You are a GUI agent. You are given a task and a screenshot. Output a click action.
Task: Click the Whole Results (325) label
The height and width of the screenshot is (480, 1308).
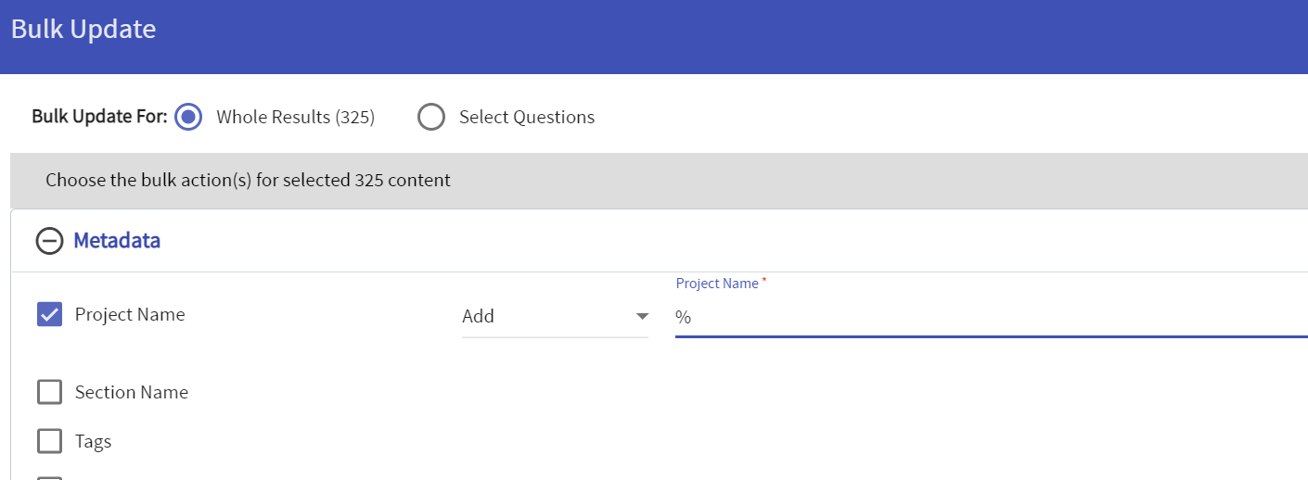(295, 118)
